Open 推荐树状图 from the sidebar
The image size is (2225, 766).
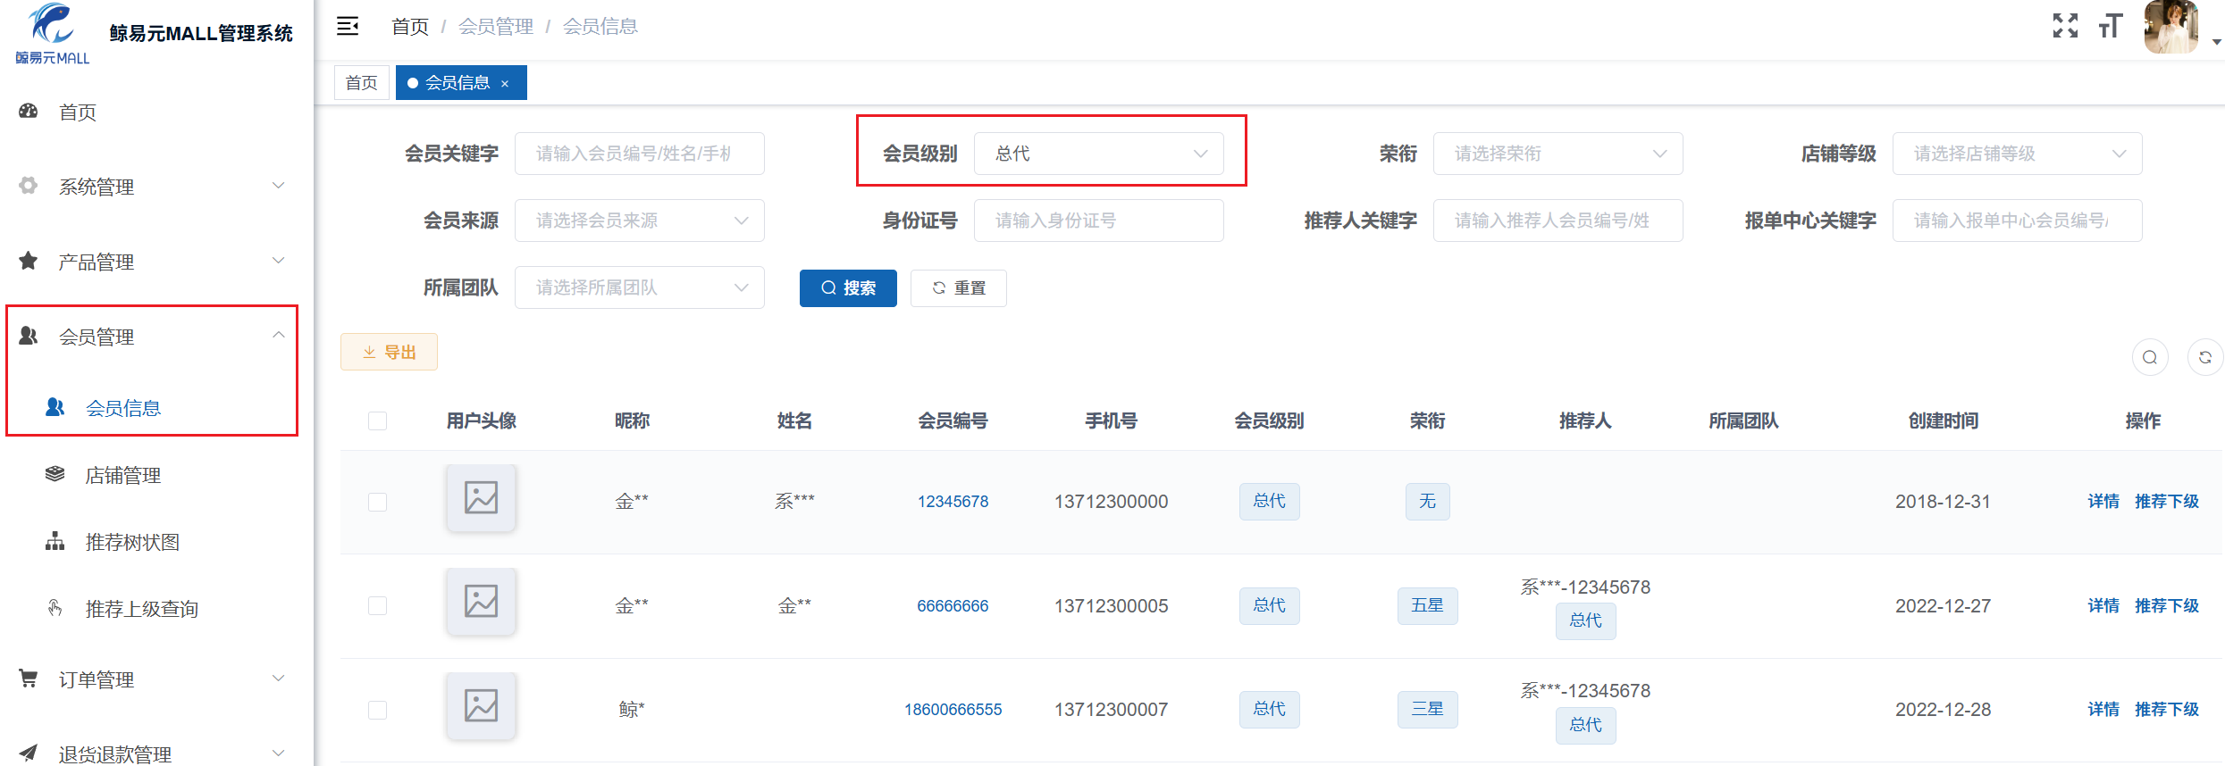(132, 543)
